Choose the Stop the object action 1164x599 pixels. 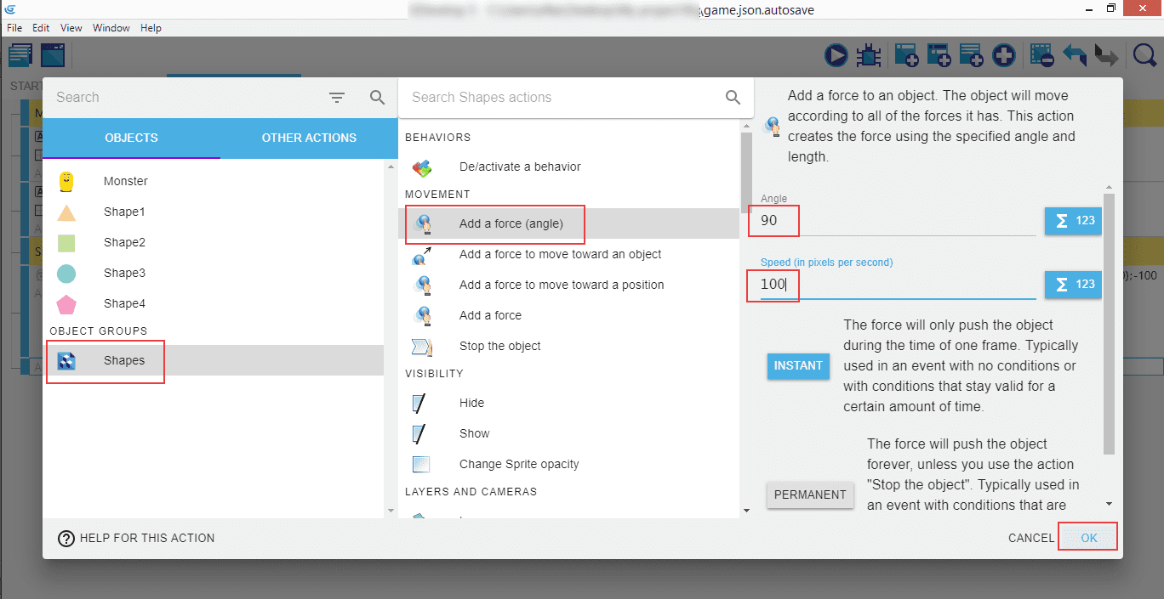pyautogui.click(x=499, y=346)
